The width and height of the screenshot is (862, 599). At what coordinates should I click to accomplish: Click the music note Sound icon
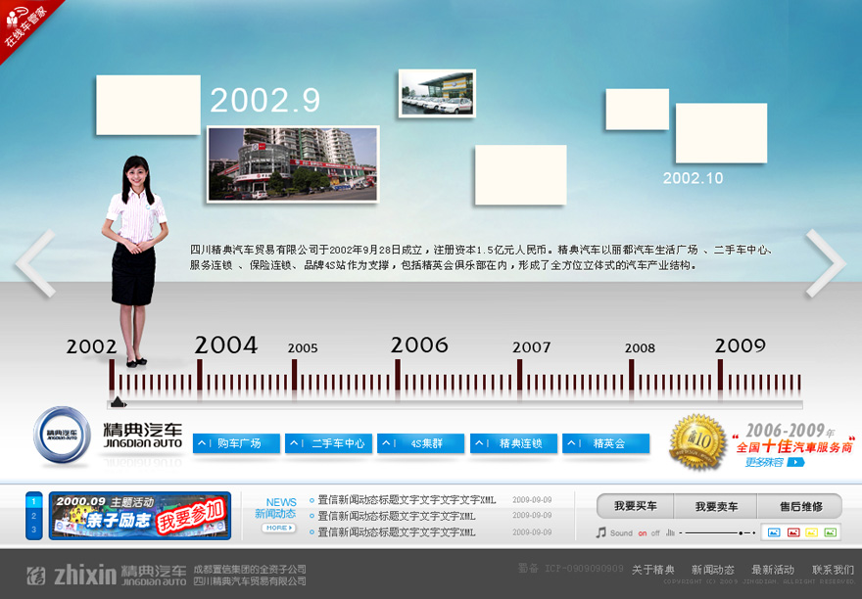[601, 532]
